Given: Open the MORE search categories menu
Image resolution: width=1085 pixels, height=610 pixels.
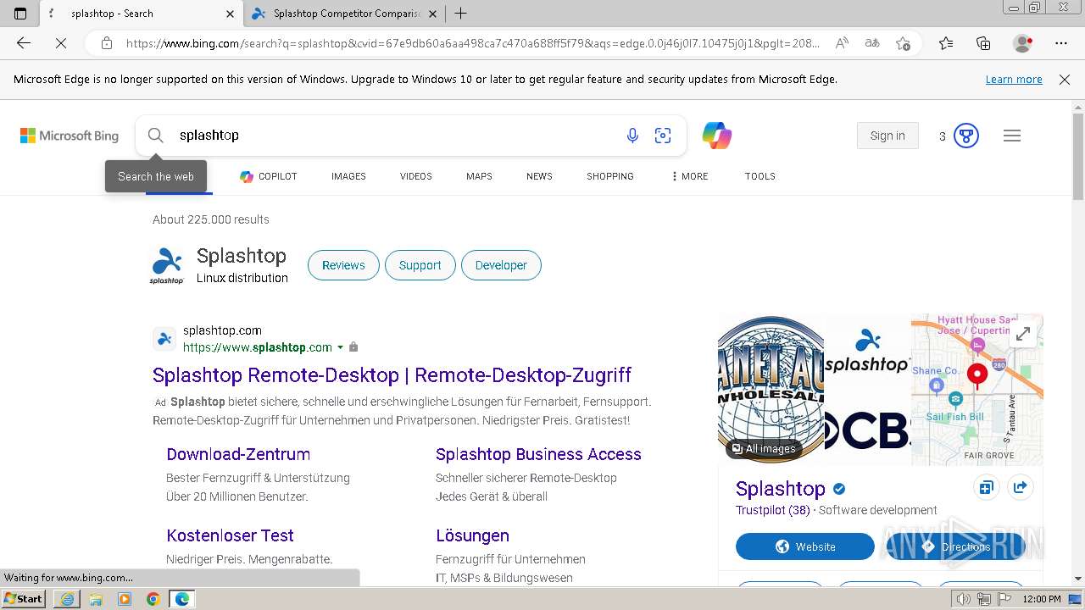Looking at the screenshot, I should (689, 176).
